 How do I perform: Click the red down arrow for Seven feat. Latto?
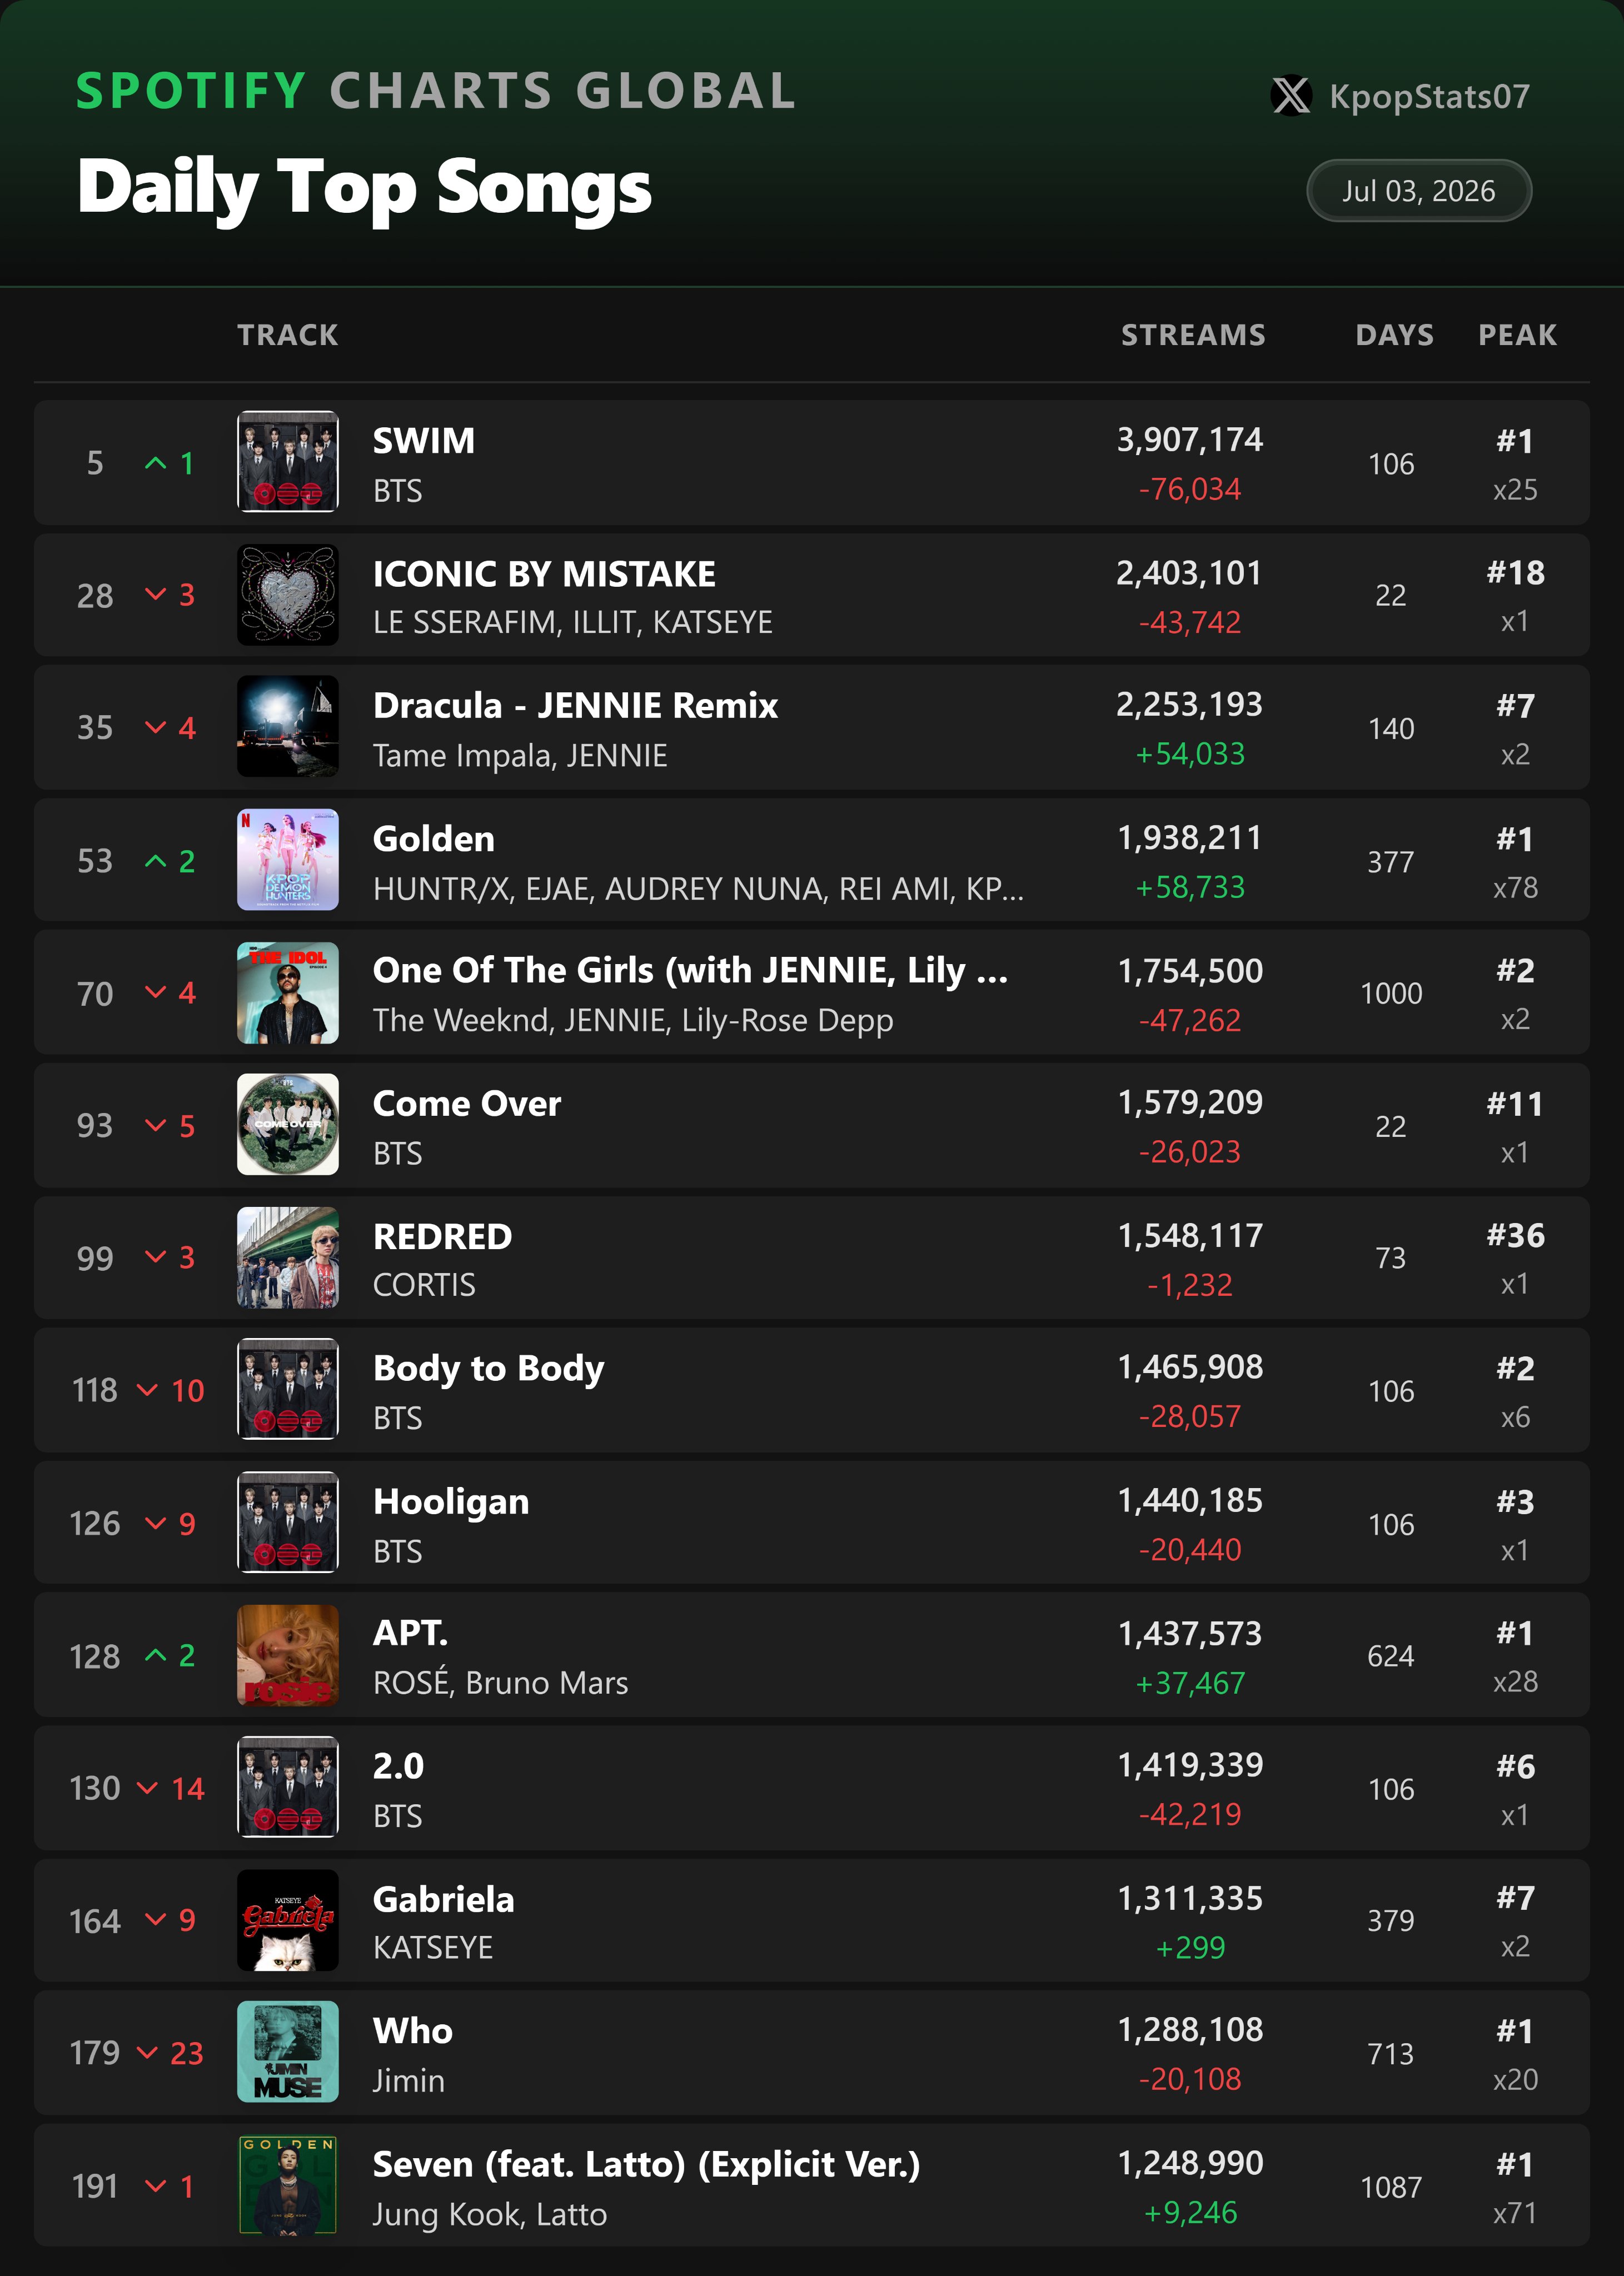click(156, 2186)
